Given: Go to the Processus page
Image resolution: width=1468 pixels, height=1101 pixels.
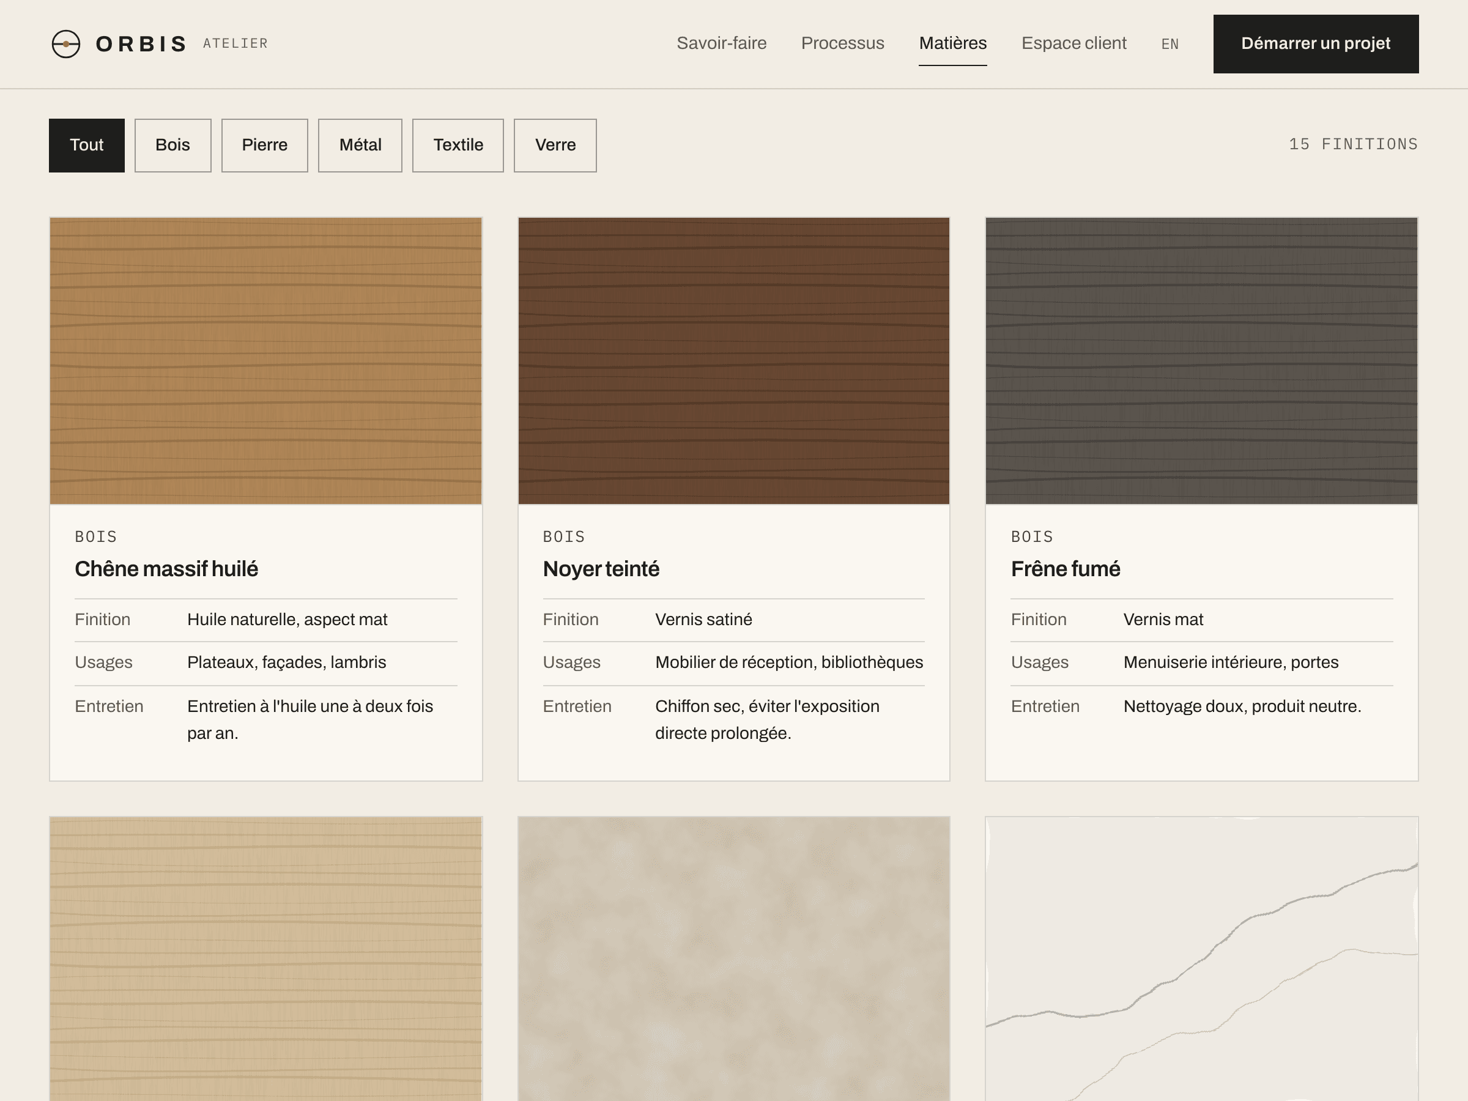Looking at the screenshot, I should (842, 43).
